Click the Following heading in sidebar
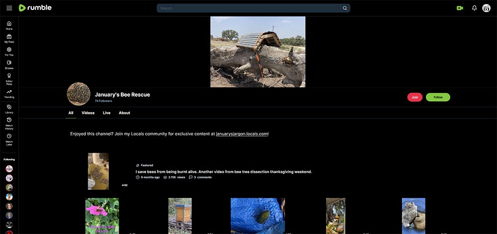Image resolution: width=497 pixels, height=234 pixels. pyautogui.click(x=9, y=159)
